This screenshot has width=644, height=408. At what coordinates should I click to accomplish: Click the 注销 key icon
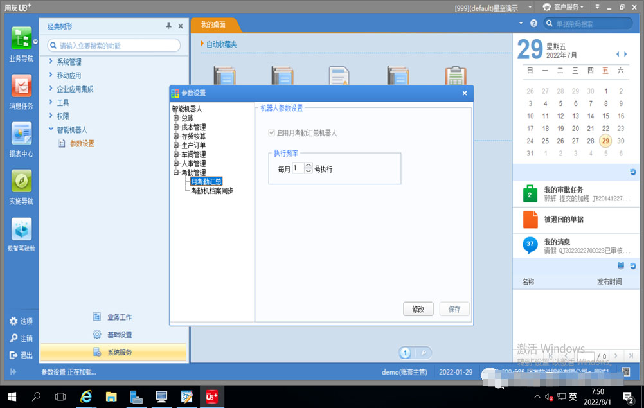(x=13, y=338)
